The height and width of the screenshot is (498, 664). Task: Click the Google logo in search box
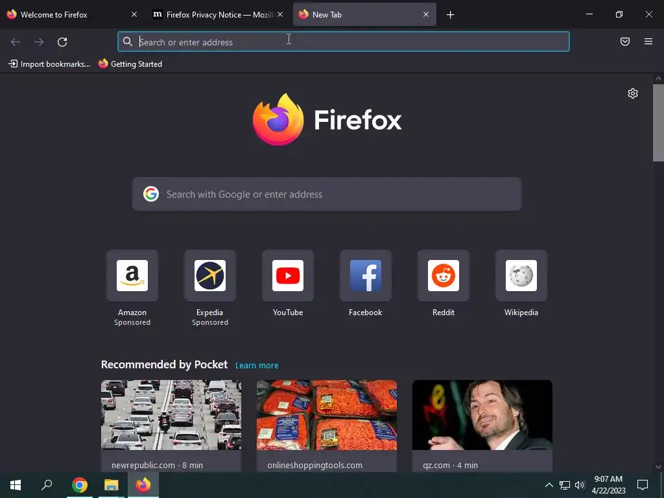pyautogui.click(x=150, y=194)
